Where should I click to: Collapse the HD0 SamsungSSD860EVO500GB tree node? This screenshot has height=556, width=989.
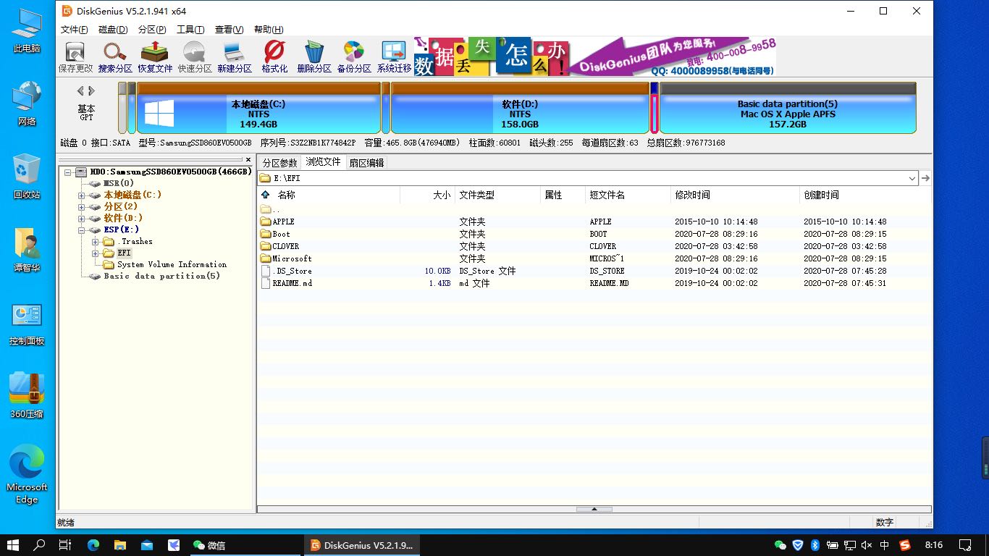point(68,172)
